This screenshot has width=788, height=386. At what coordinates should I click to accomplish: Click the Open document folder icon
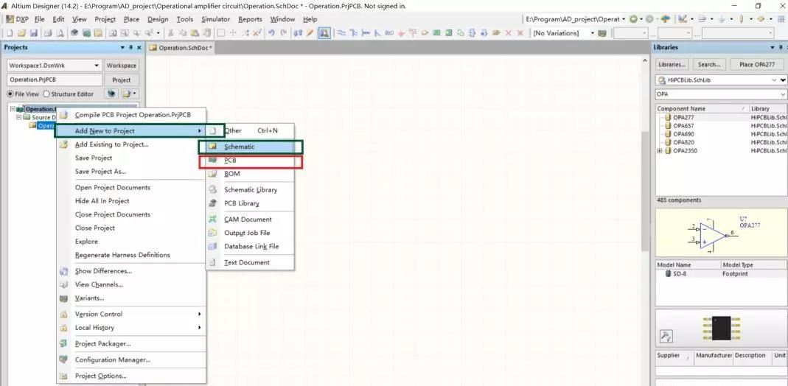(22, 33)
